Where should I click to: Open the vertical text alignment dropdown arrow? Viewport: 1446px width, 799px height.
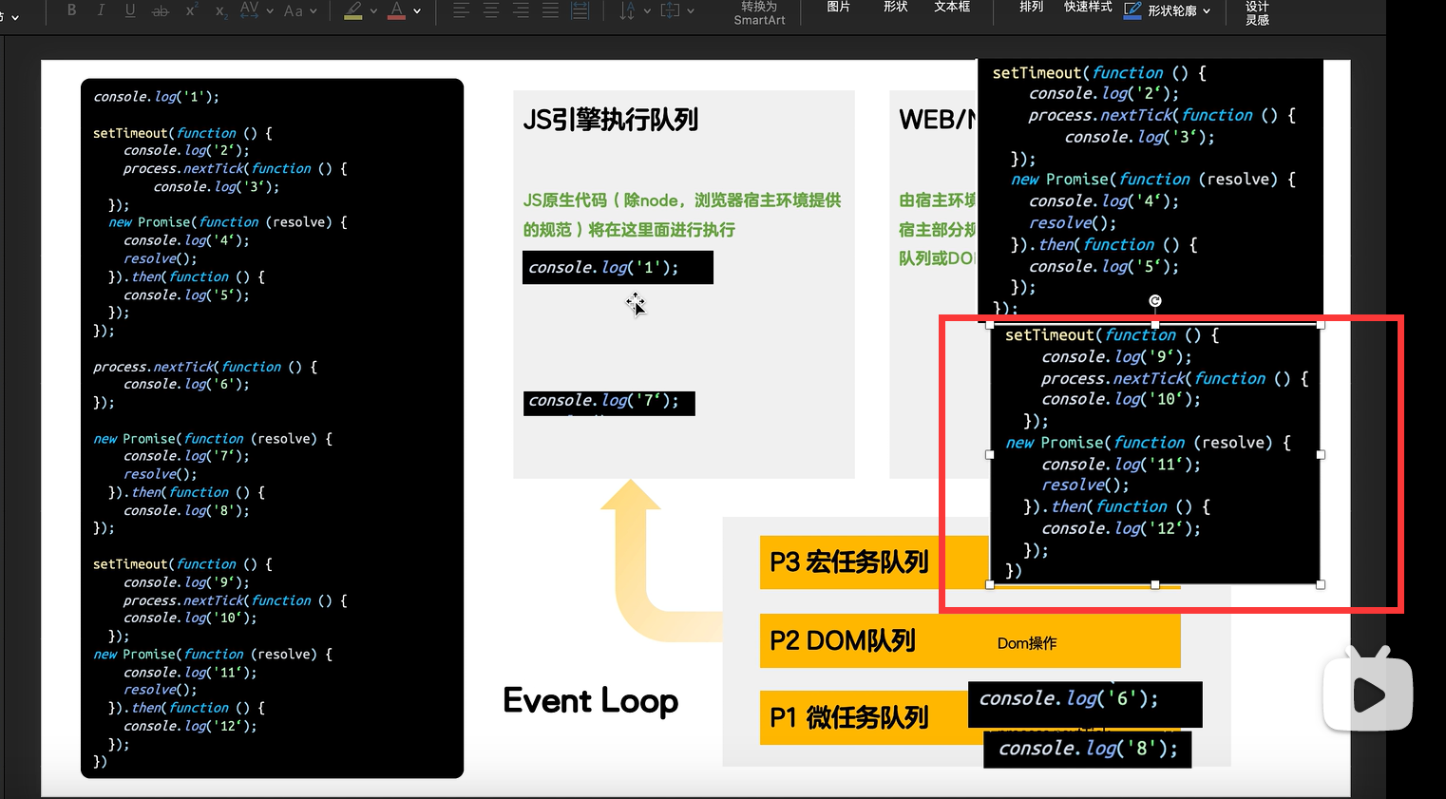coord(691,11)
